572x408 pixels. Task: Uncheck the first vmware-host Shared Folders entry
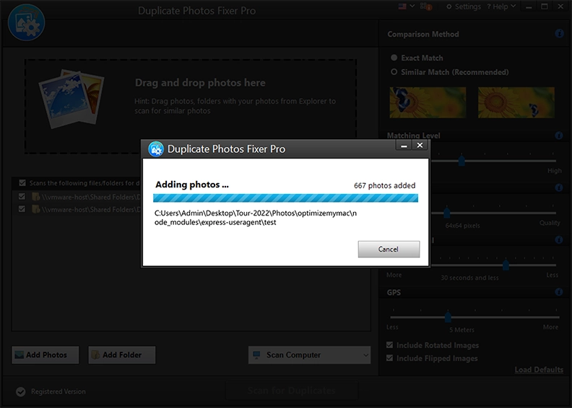click(22, 197)
